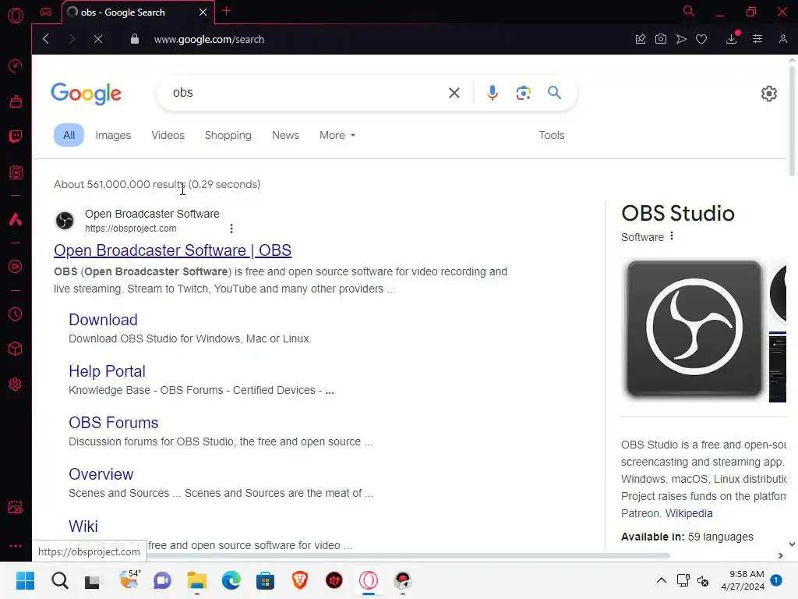Open Google quick settings gear
Viewport: 798px width, 599px height.
click(x=768, y=94)
